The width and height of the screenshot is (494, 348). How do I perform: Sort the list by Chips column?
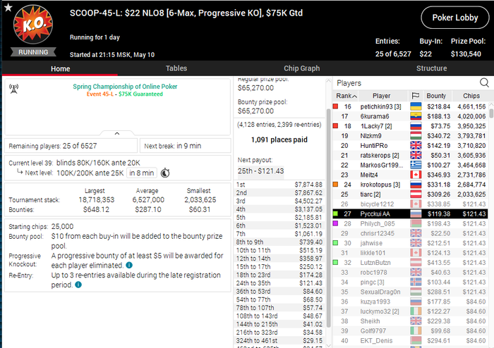tap(471, 96)
